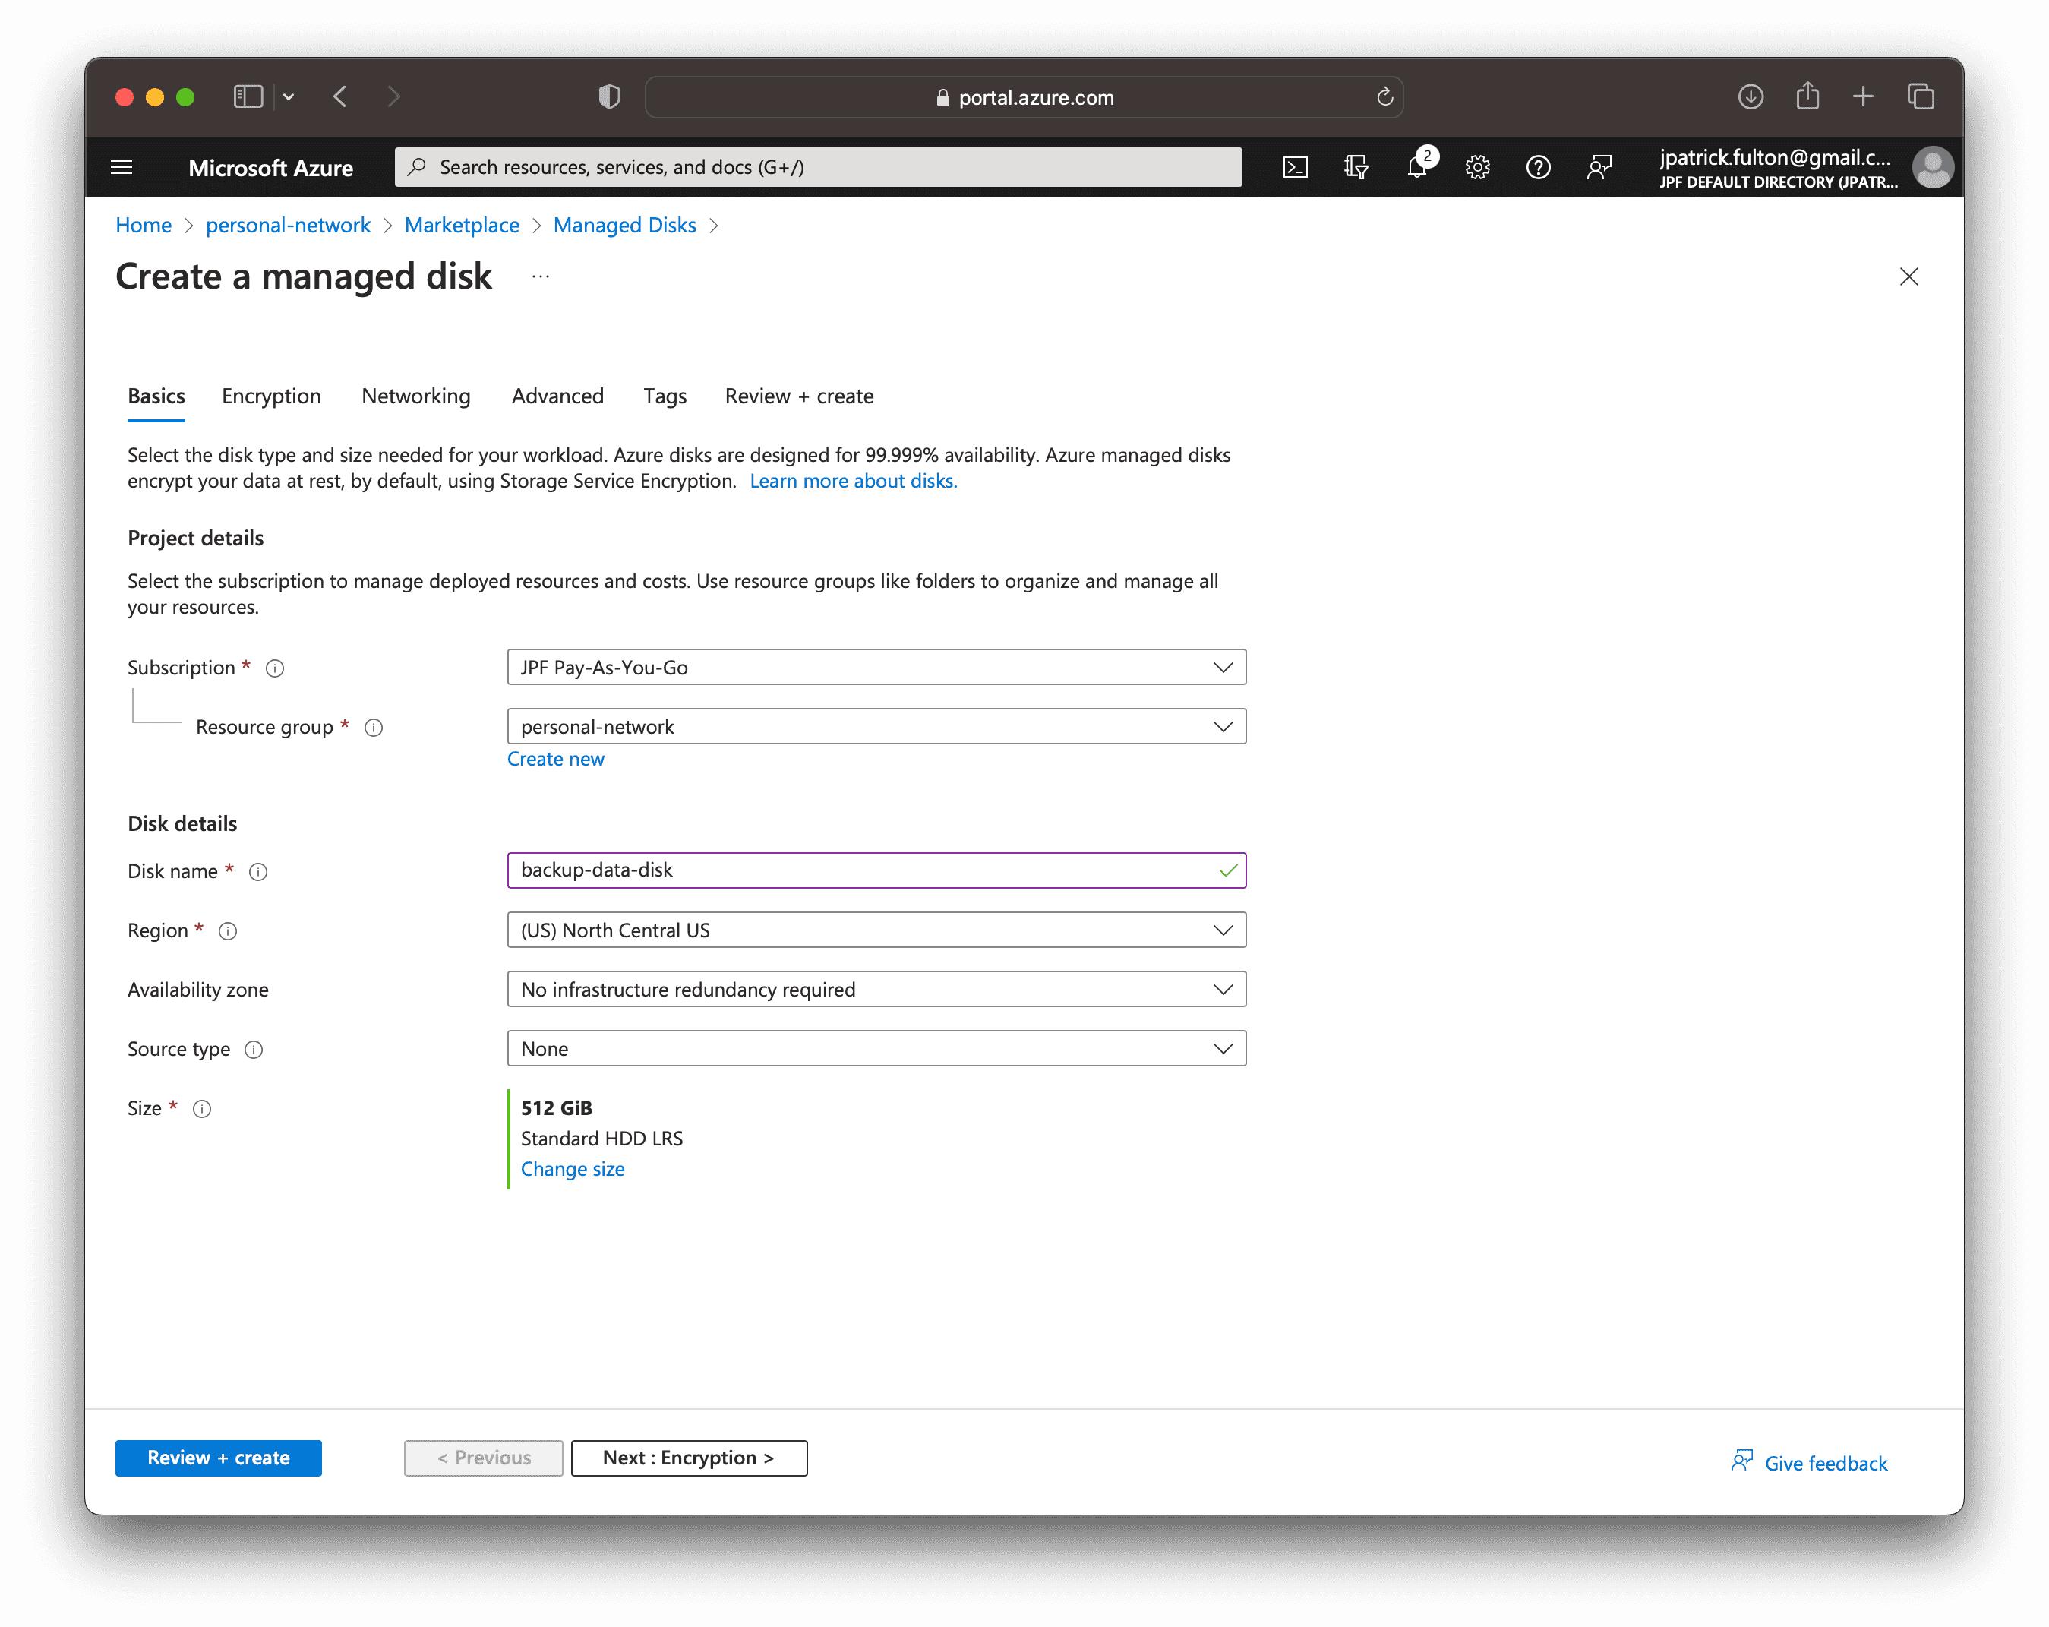The height and width of the screenshot is (1627, 2049).
Task: Go back with Safari back arrow
Action: (x=340, y=97)
